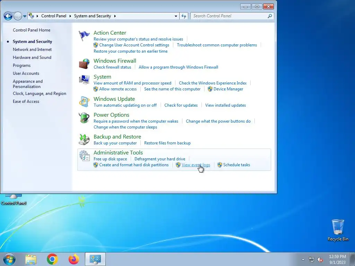Click the Backup and Restore icon
The image size is (355, 266).
coord(84,140)
